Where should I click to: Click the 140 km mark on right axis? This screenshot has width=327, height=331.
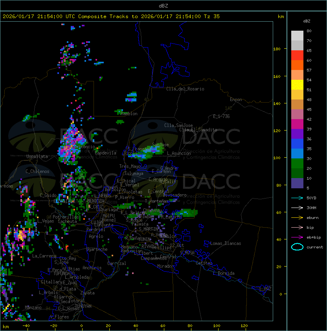(277, 104)
